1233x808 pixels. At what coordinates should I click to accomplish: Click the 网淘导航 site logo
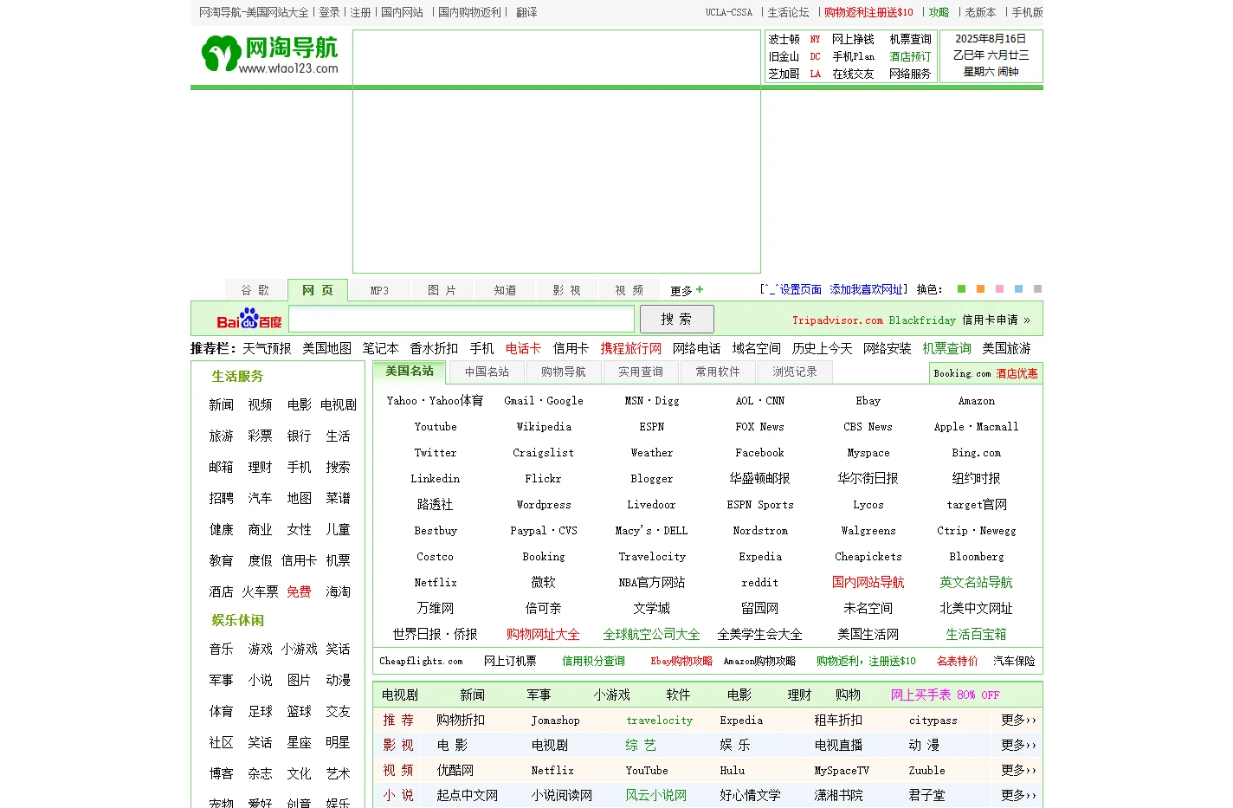point(269,54)
